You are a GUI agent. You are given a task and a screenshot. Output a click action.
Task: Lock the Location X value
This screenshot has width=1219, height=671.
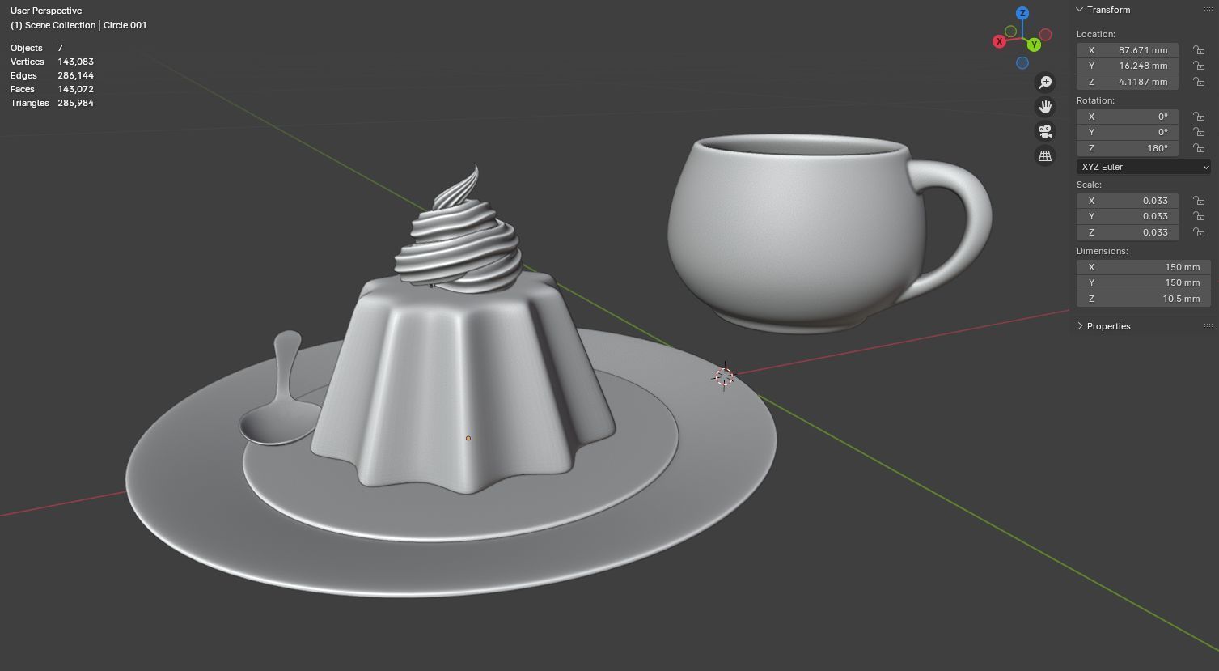(x=1199, y=50)
